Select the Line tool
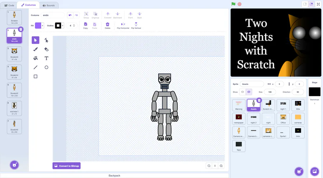 pyautogui.click(x=36, y=67)
